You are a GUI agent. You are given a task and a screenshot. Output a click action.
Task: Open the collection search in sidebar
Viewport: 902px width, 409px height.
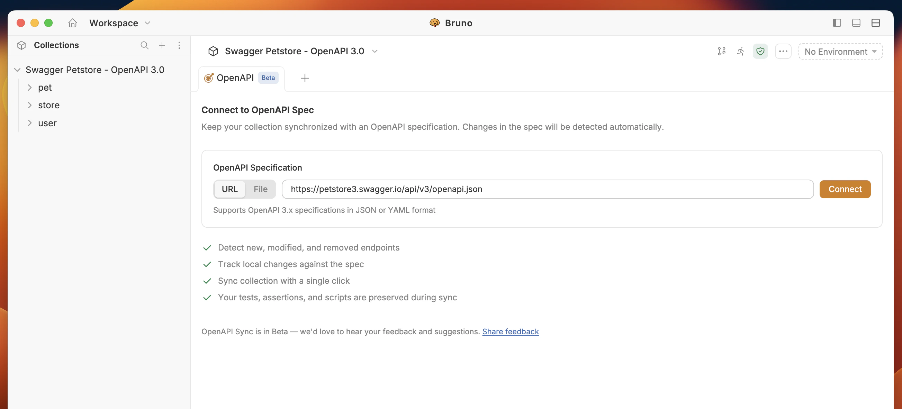(x=145, y=46)
